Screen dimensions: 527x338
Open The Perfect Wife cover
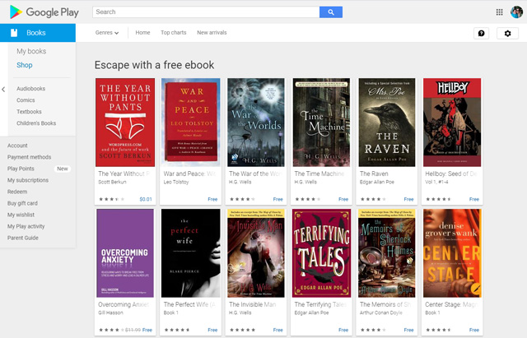coord(190,253)
